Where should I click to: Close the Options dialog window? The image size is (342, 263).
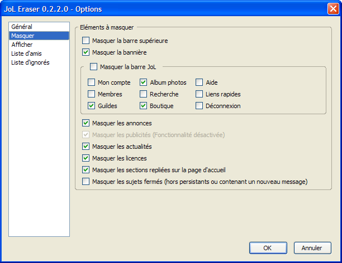(333, 9)
